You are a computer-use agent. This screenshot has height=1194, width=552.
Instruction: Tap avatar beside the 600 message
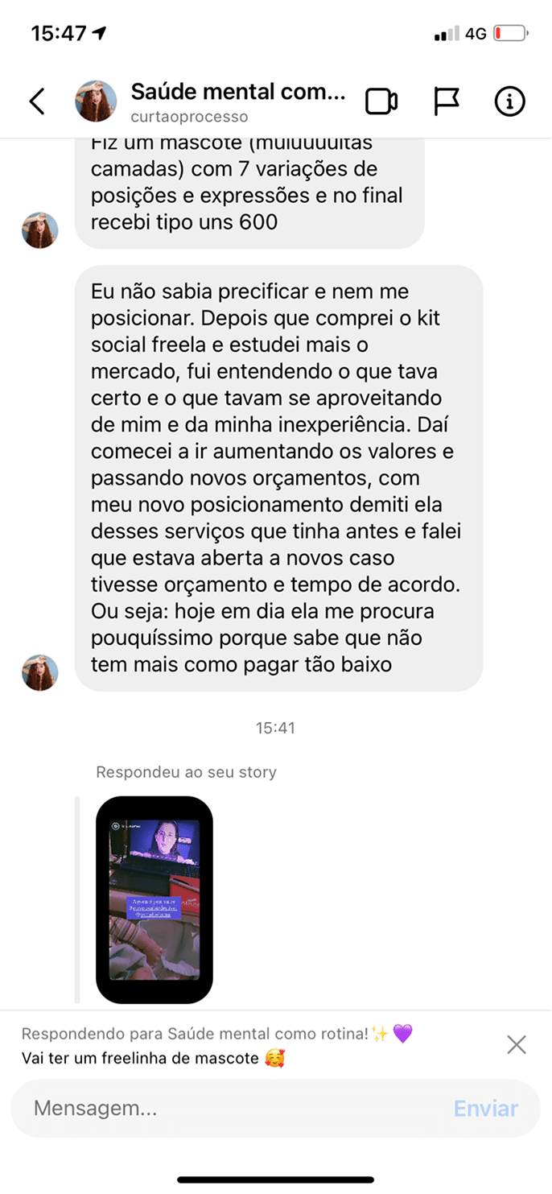point(39,230)
